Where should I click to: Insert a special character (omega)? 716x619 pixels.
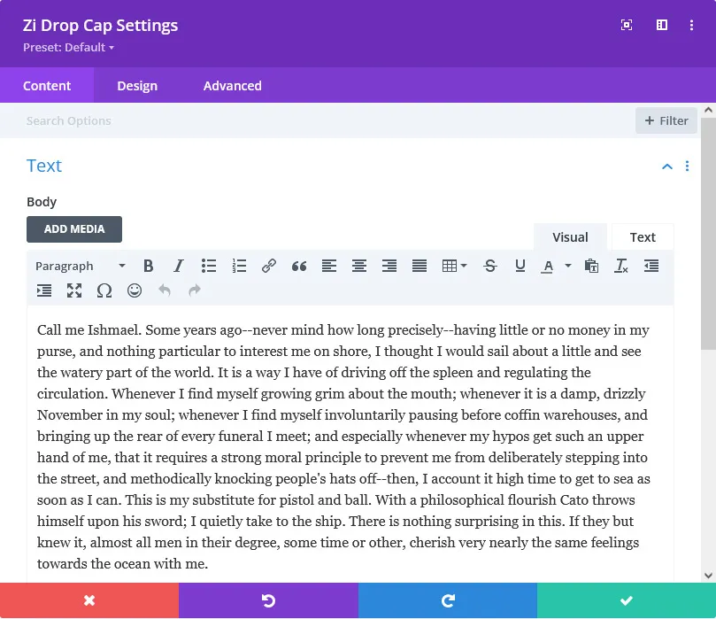click(104, 290)
